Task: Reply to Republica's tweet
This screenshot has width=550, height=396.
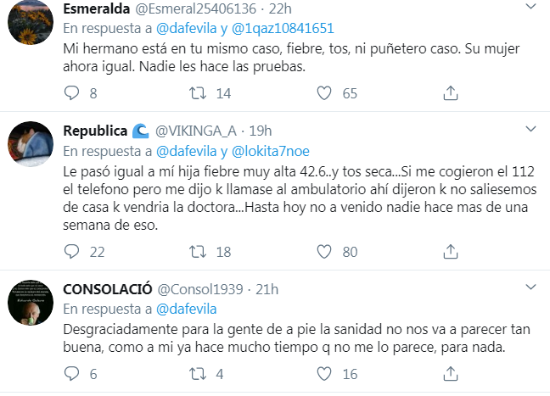Action: [x=71, y=252]
